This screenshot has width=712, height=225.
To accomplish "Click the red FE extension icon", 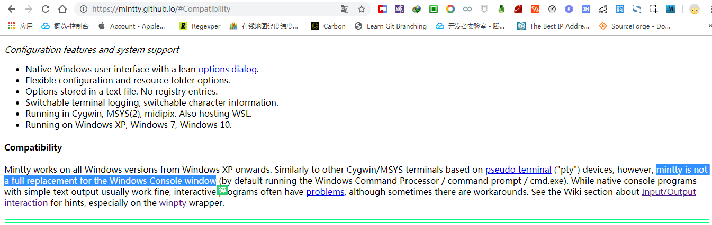I will click(382, 9).
